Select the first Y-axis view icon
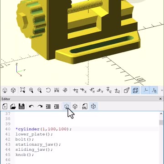 [x=92, y=91]
